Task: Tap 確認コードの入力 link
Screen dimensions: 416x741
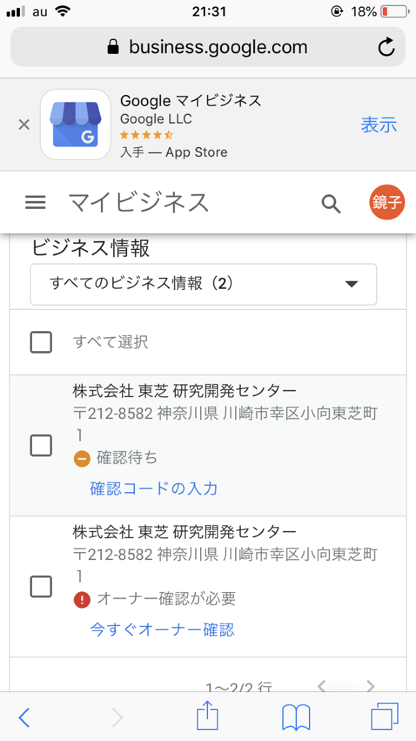Action: [154, 489]
